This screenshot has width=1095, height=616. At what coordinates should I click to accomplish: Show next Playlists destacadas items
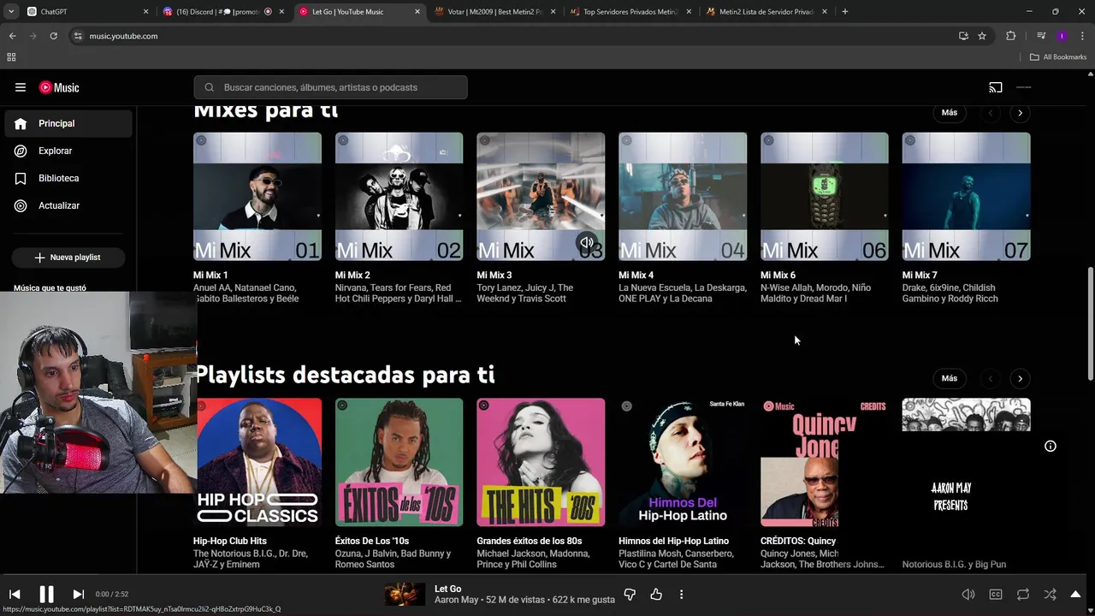[x=1020, y=378]
